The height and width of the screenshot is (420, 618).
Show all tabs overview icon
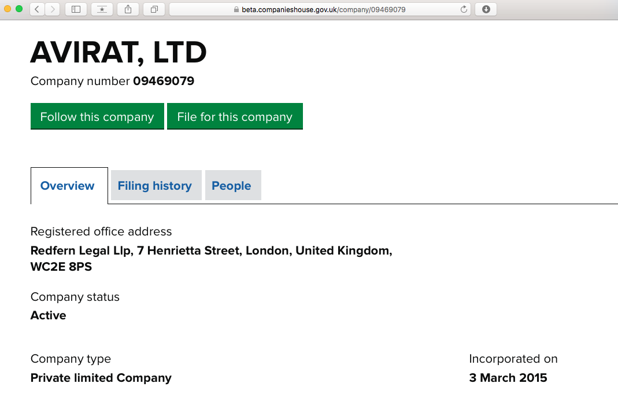[x=154, y=9]
